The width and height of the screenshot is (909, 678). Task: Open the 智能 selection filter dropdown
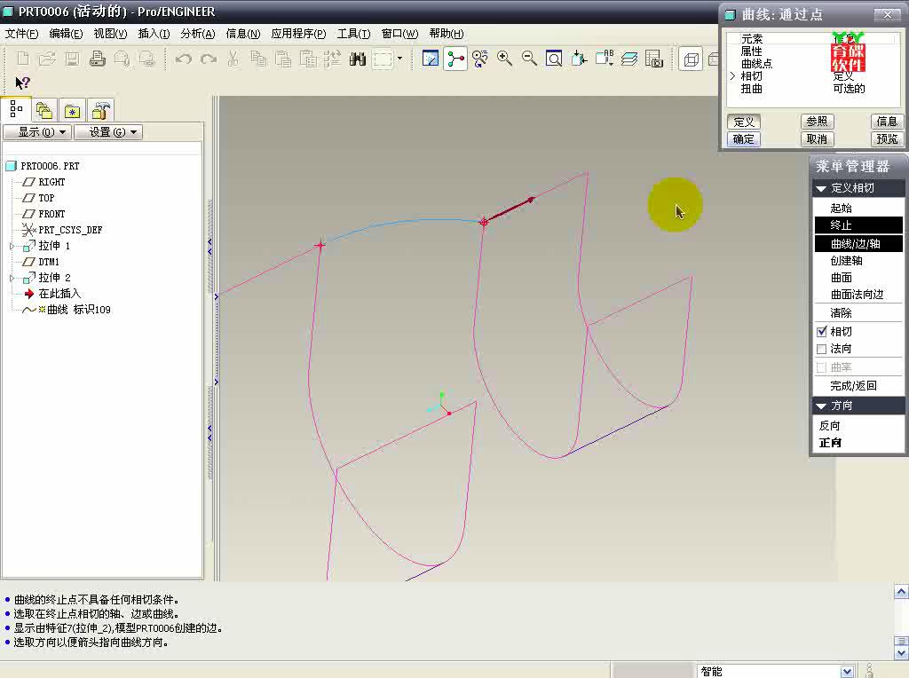(846, 671)
